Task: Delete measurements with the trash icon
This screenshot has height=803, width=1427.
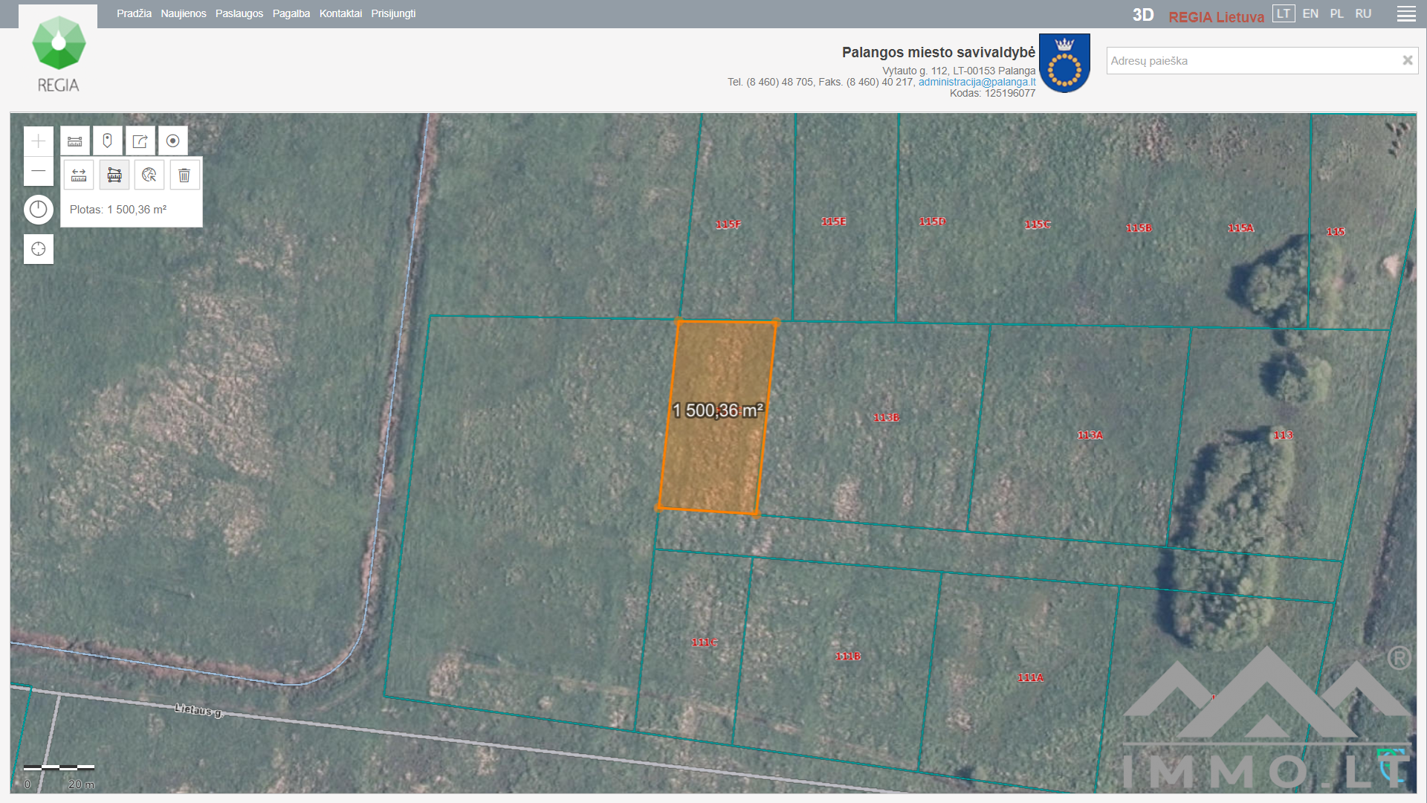Action: pyautogui.click(x=184, y=175)
